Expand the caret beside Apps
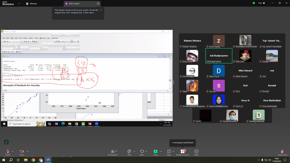Screen dimensions: 290x163 [173, 151]
